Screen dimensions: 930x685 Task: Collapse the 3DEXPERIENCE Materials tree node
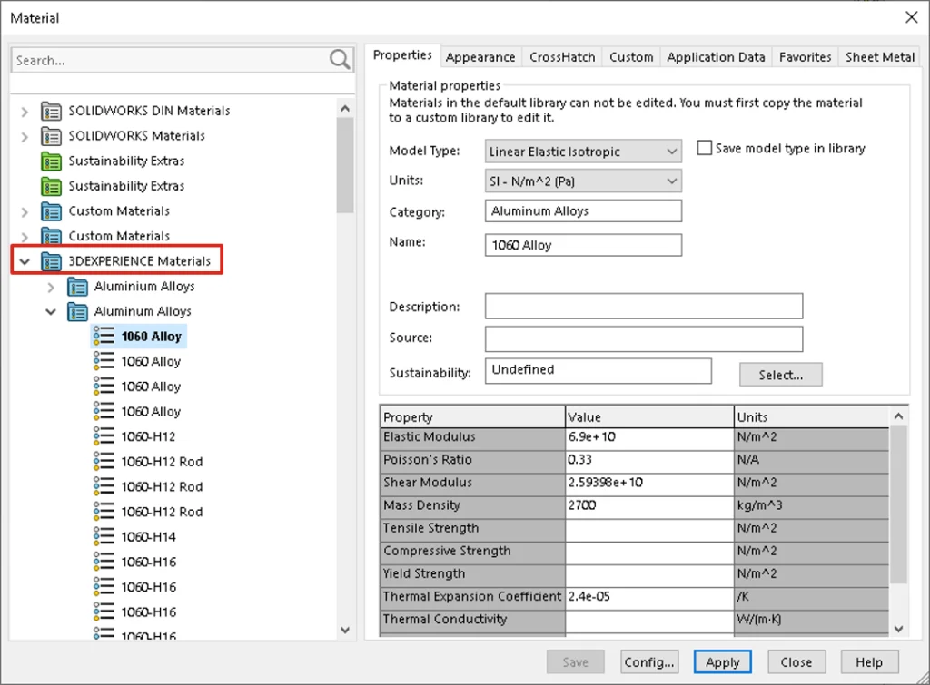[x=25, y=261]
